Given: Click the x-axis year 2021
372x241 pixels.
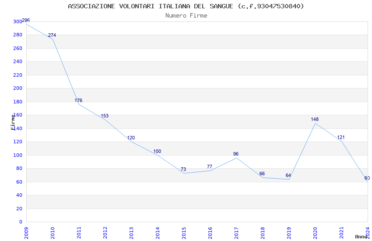Looking at the screenshot, I should 341,233.
